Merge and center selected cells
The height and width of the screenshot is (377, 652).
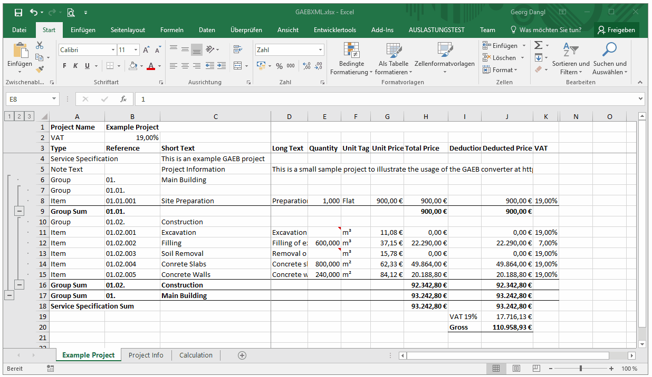pos(238,66)
